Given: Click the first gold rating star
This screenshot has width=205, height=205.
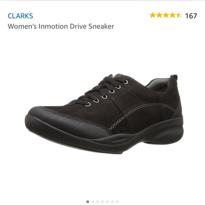Looking at the screenshot, I should (x=153, y=15).
